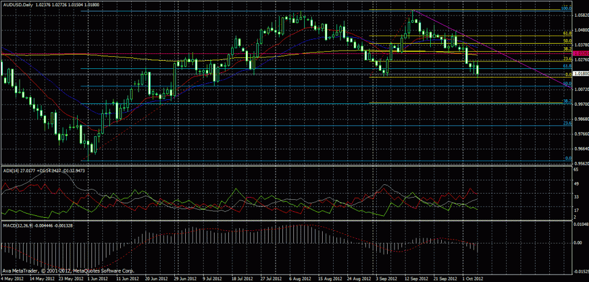Click the 1.05820 price scale value
The height and width of the screenshot is (282, 589).
click(578, 16)
